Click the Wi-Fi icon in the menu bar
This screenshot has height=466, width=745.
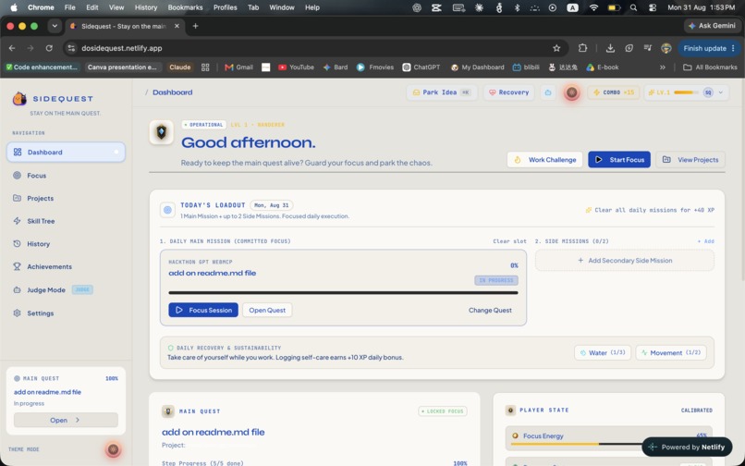(593, 7)
